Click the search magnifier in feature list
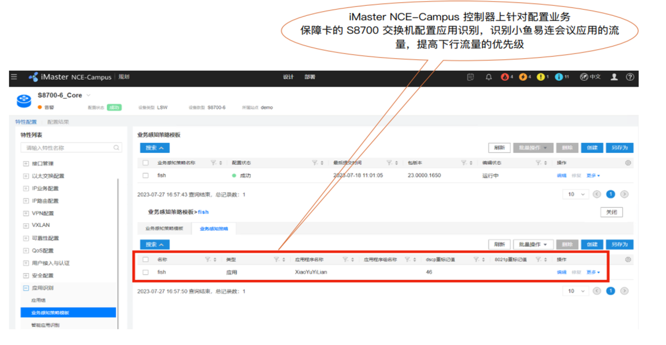Image resolution: width=666 pixels, height=345 pixels. click(117, 148)
